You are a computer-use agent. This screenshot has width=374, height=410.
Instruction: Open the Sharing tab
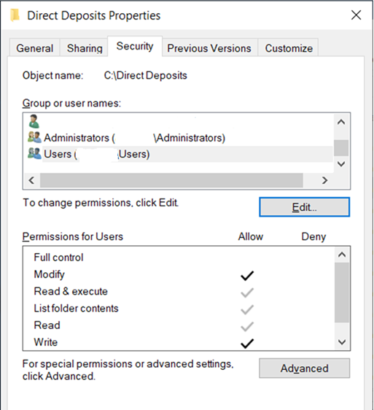[x=85, y=48]
